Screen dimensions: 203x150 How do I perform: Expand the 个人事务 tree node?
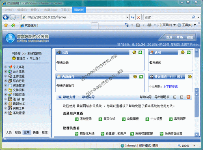click(x=6, y=67)
